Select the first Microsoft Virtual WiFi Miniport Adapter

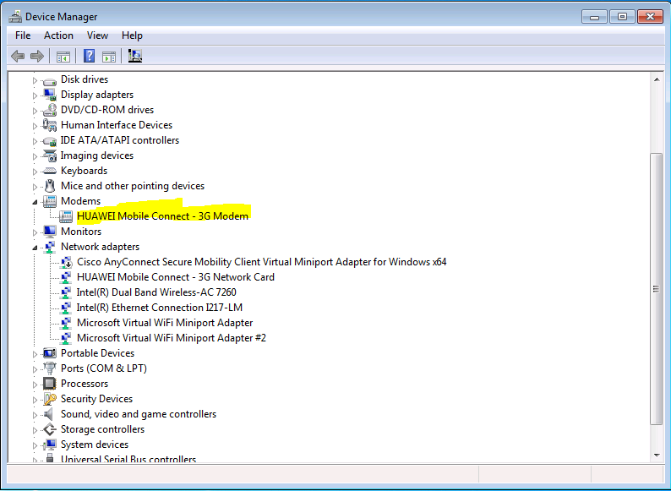(x=165, y=323)
